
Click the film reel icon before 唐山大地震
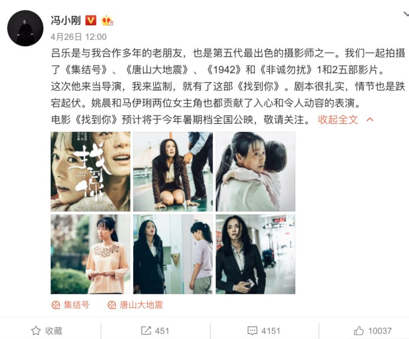(x=112, y=305)
